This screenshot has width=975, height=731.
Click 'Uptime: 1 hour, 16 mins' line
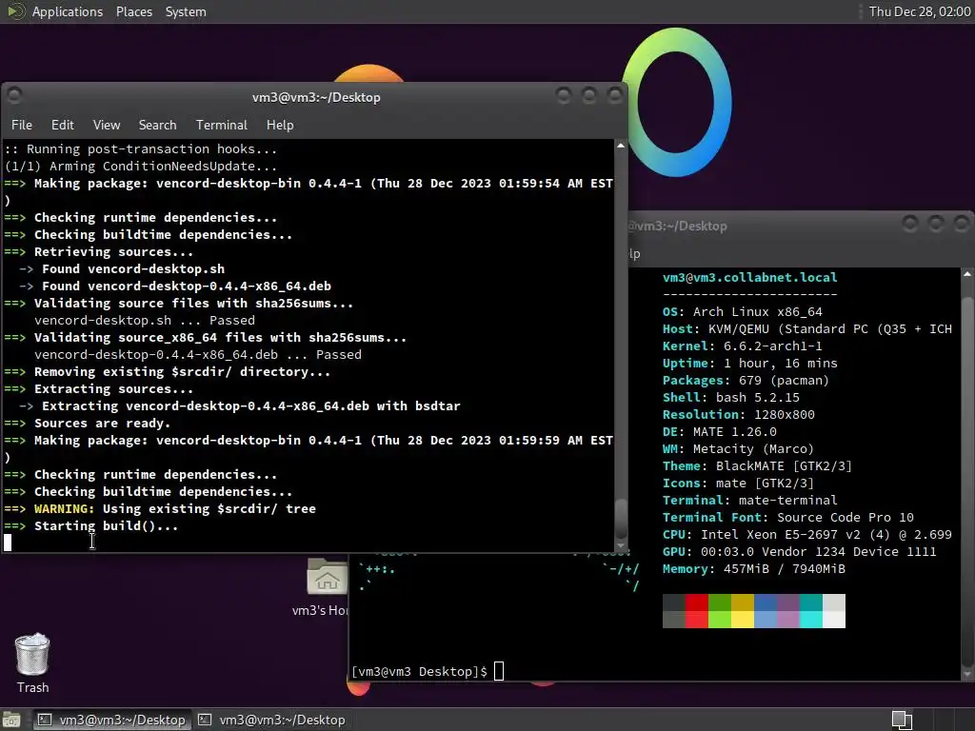tap(750, 363)
